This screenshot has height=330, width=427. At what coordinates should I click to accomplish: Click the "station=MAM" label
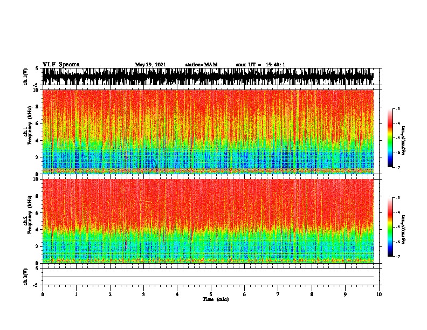click(x=201, y=65)
